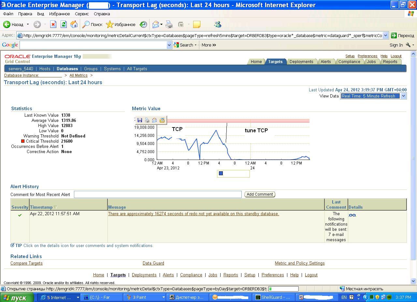Open the yellow note toolbar icon
This screenshot has width=417, height=302.
[196, 24]
